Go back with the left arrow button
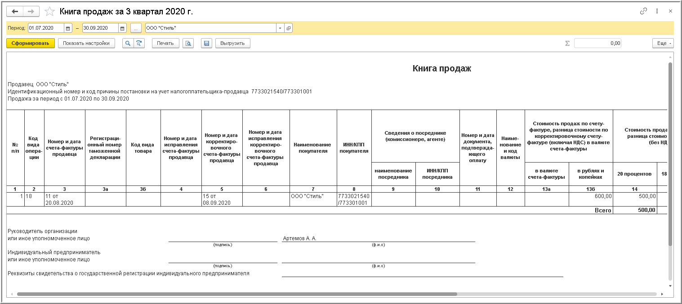The height and width of the screenshot is (304, 682). [15, 12]
